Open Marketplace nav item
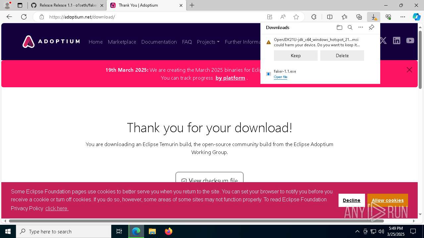The height and width of the screenshot is (238, 424). [x=122, y=42]
